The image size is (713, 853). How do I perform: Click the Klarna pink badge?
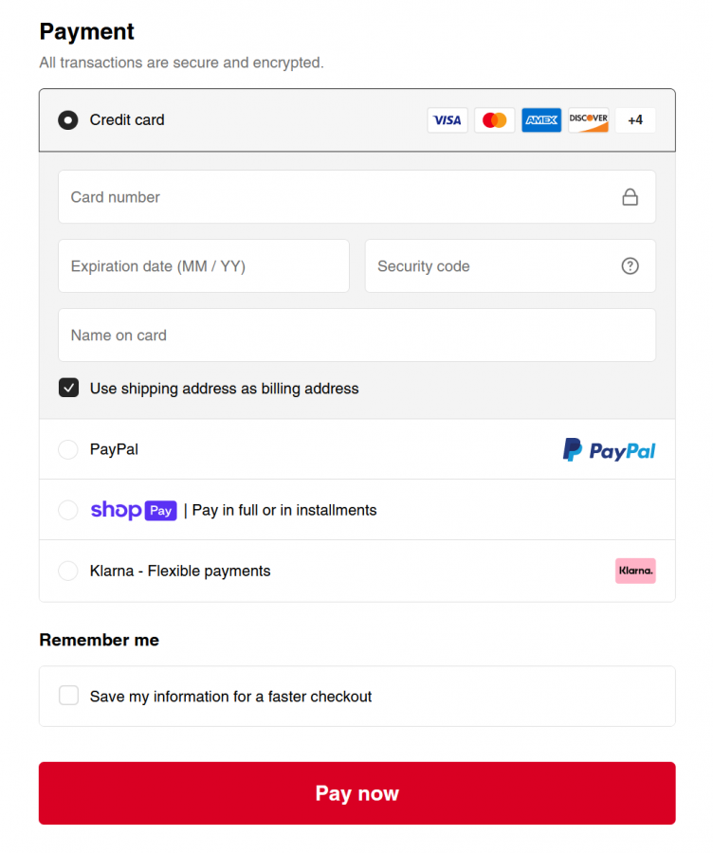[x=635, y=571]
